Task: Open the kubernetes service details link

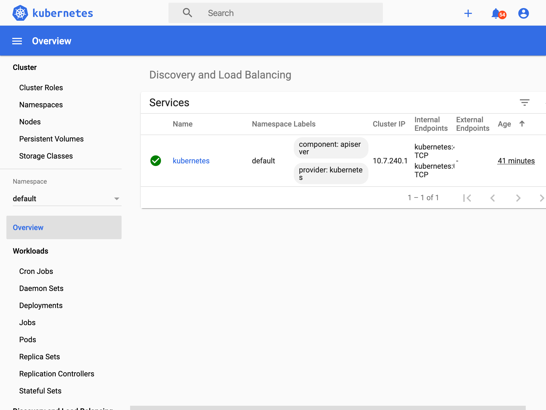Action: pyautogui.click(x=191, y=161)
